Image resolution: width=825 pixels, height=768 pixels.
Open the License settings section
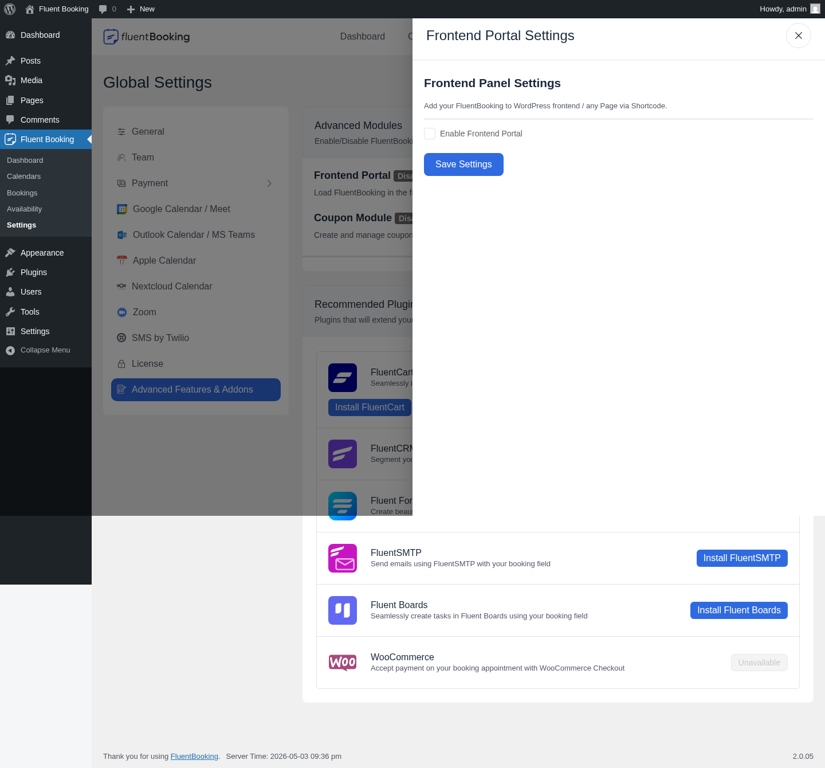click(196, 364)
